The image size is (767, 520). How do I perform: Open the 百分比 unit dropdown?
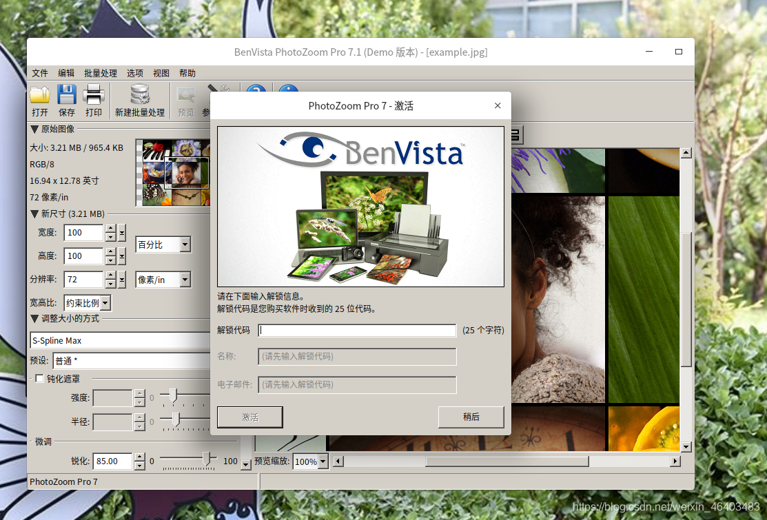pos(185,245)
